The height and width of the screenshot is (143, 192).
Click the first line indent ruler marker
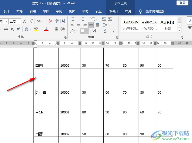(35, 42)
